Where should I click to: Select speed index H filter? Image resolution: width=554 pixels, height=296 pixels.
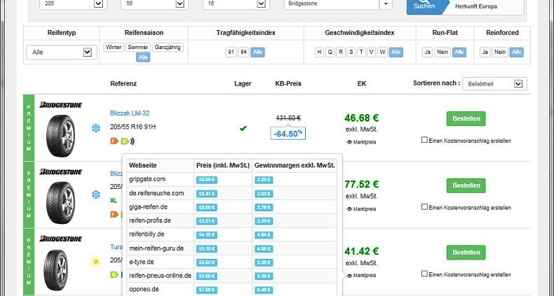click(319, 52)
